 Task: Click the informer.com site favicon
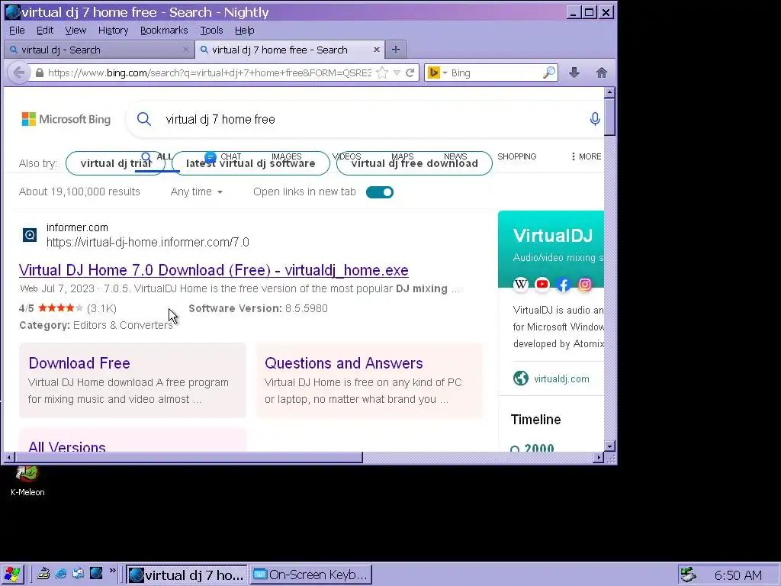(x=30, y=235)
